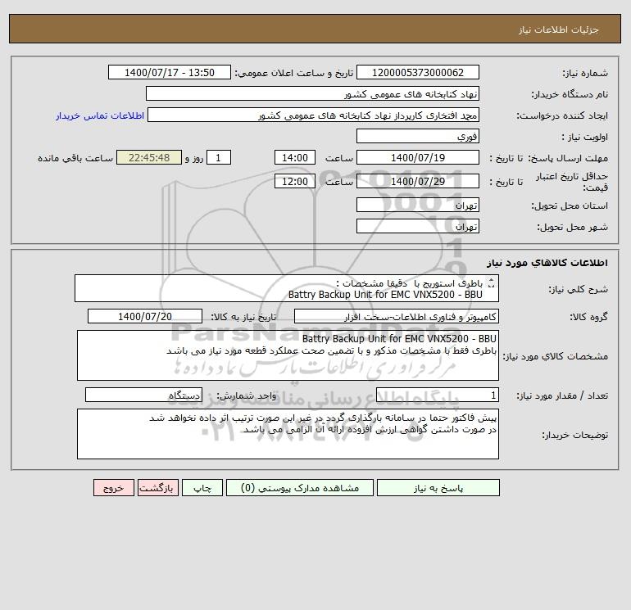Click the مشخصات کالای مورد نیاز text area
631x610 pixels.
click(288, 355)
